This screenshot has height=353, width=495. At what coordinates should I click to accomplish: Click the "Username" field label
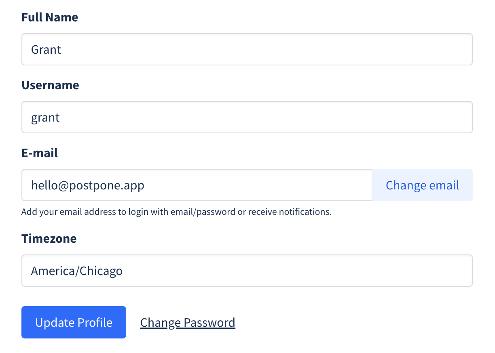(x=50, y=85)
